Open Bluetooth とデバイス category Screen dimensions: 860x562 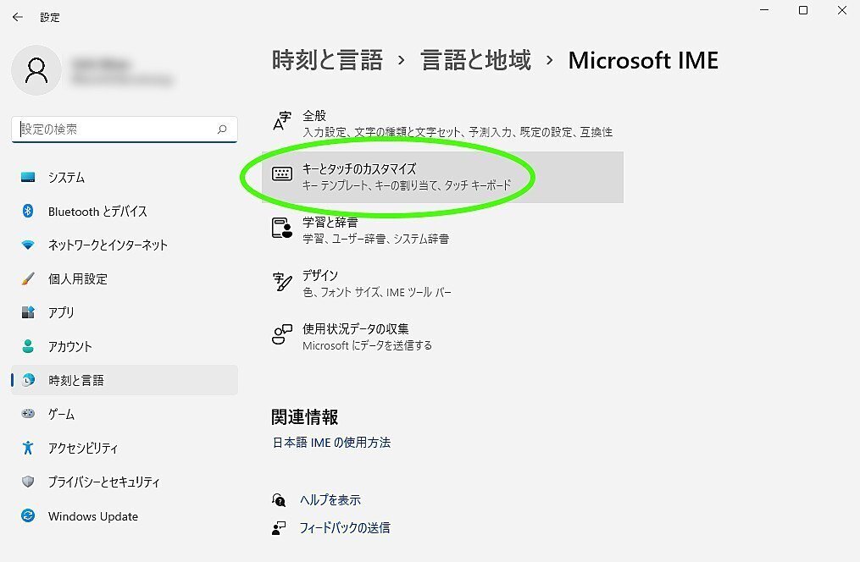(x=125, y=211)
